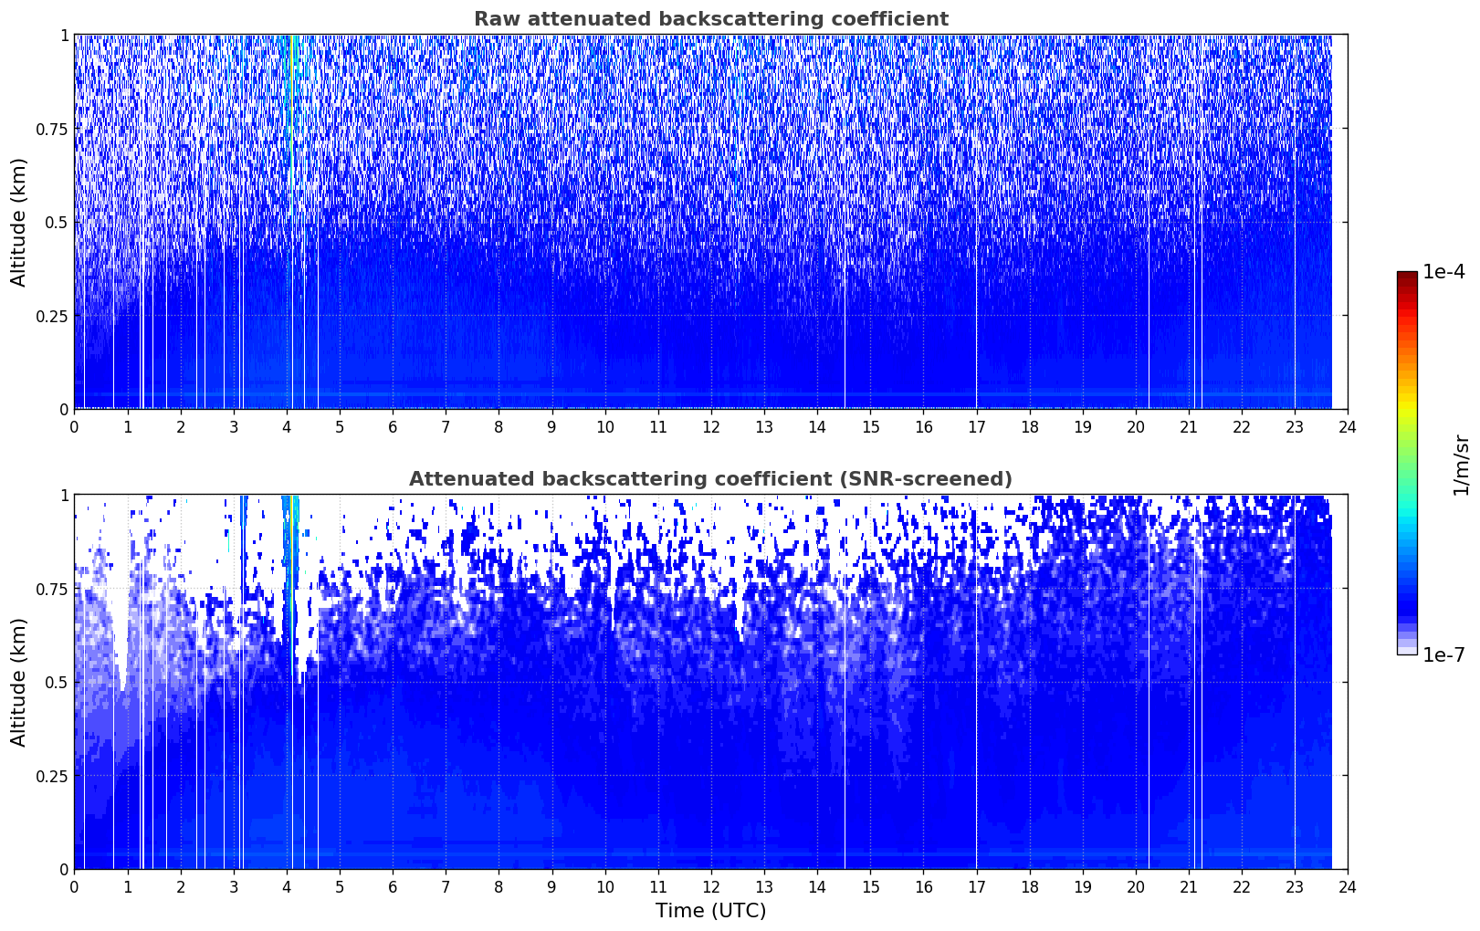1480x931 pixels.
Task: Click hour 18 tick on top plot axis
Action: [x=1029, y=427]
